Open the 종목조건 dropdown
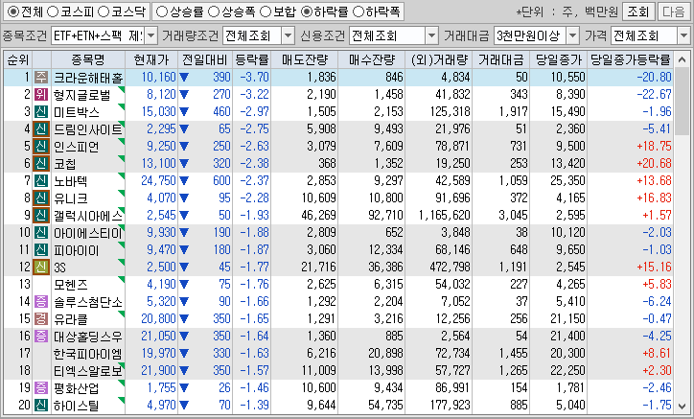This screenshot has width=694, height=419. 150,35
